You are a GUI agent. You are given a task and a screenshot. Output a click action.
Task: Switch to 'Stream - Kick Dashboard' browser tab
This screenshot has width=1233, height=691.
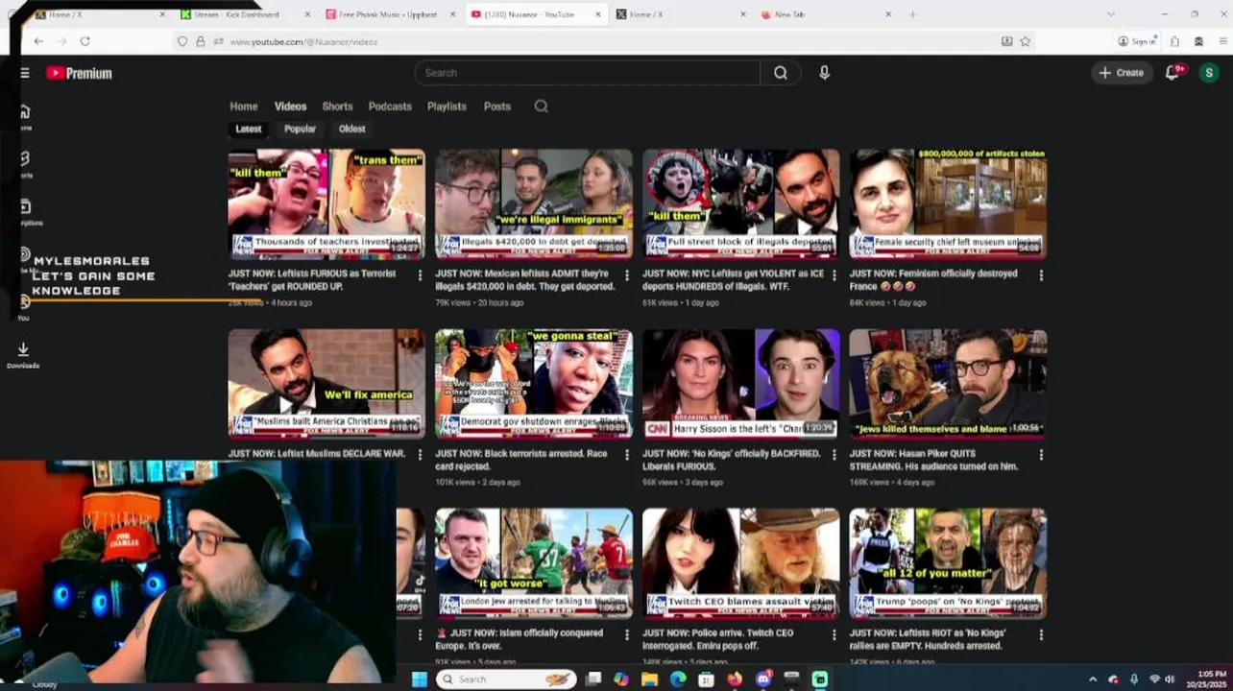245,14
